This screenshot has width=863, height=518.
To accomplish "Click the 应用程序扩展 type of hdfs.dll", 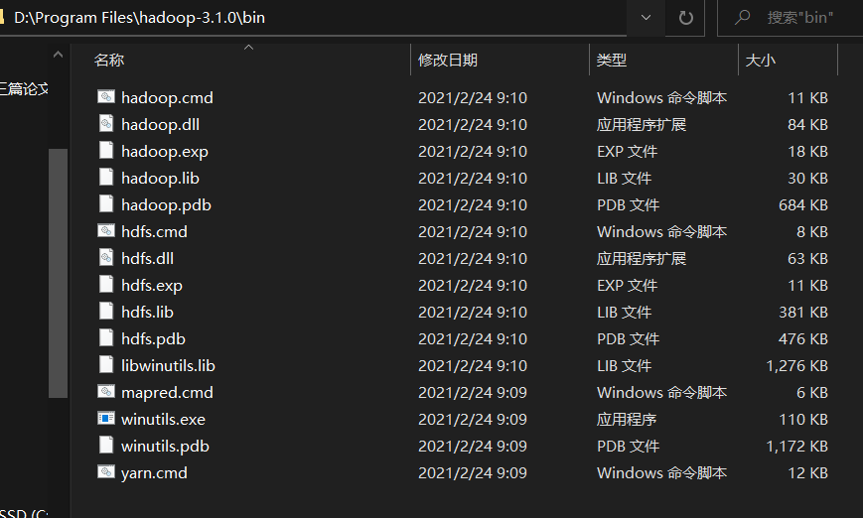I will (x=642, y=258).
